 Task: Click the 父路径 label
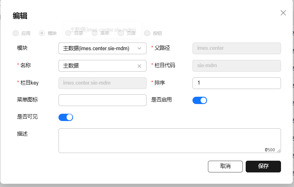pos(162,48)
